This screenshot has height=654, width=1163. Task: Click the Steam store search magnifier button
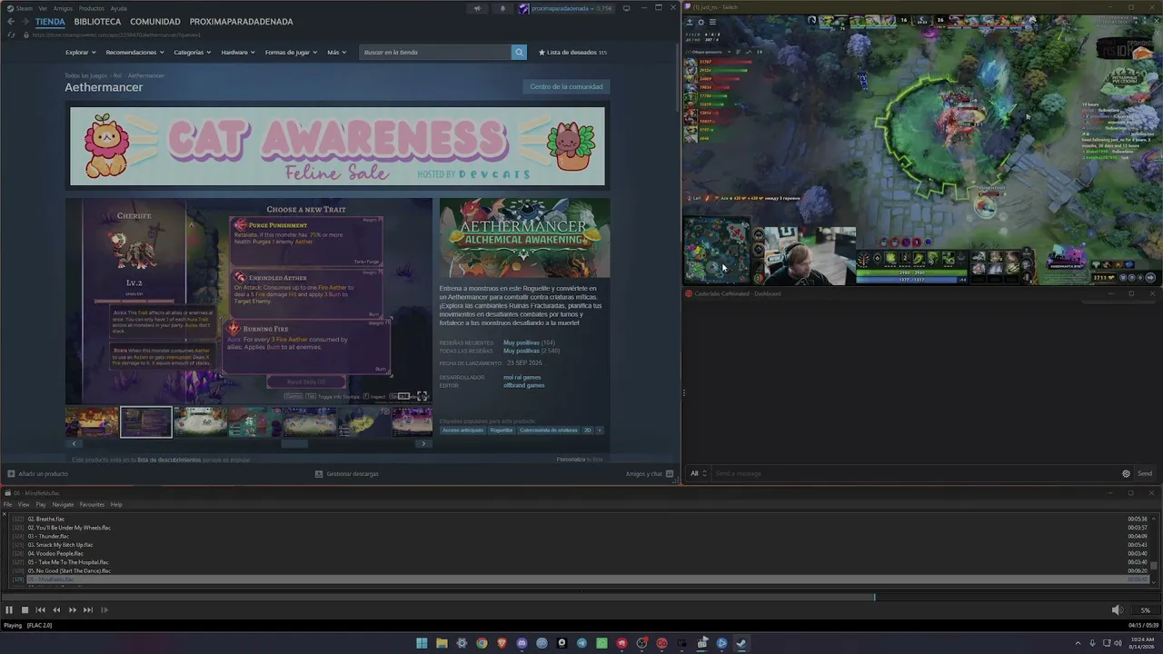pyautogui.click(x=519, y=53)
